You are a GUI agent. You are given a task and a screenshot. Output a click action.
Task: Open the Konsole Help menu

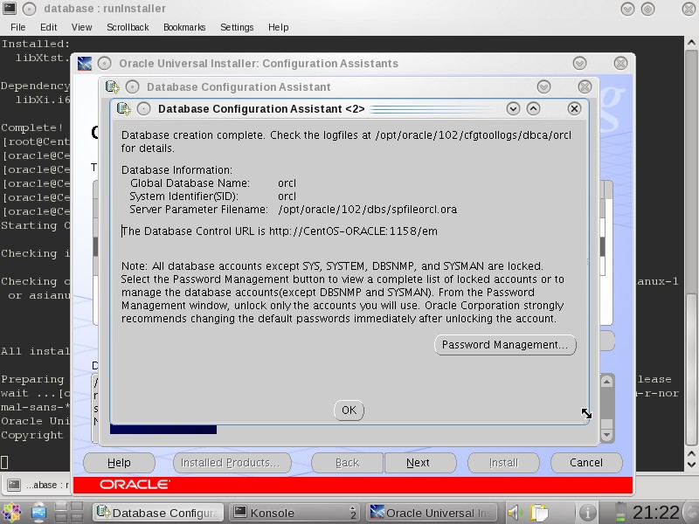click(278, 27)
